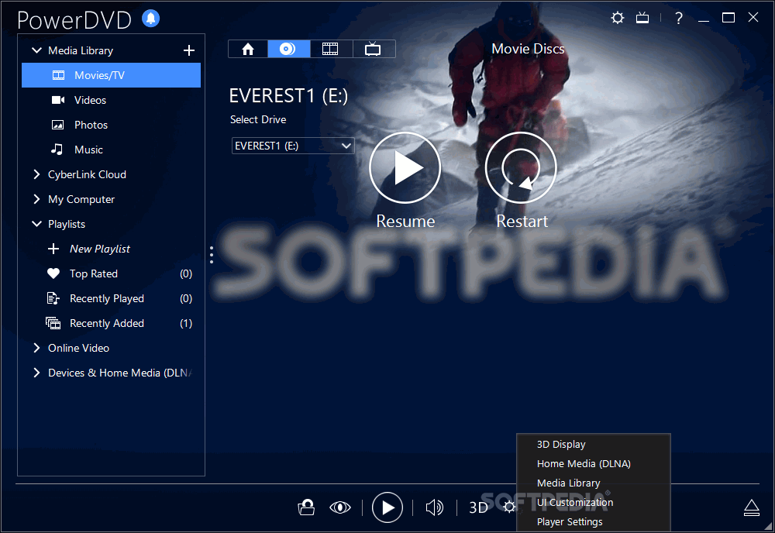Click the lock/share icon in bottom bar

tap(306, 507)
